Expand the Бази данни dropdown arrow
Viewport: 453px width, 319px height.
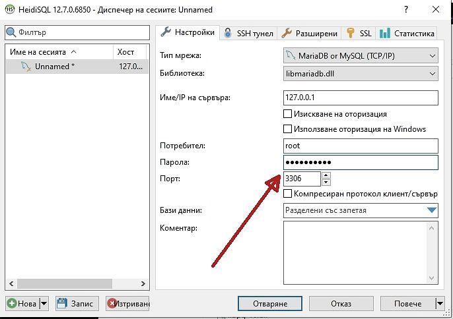tap(432, 210)
